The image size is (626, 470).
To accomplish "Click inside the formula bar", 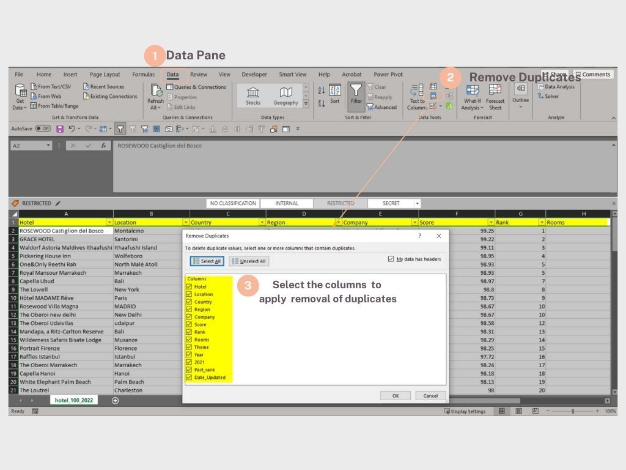I will (363, 166).
